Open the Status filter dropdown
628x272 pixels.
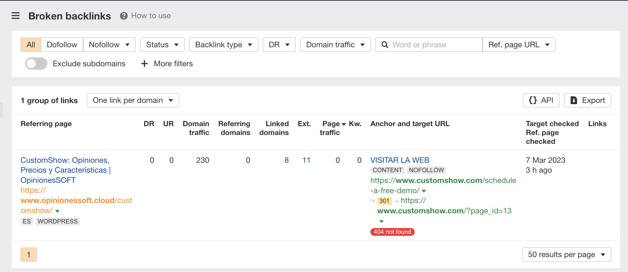click(162, 45)
